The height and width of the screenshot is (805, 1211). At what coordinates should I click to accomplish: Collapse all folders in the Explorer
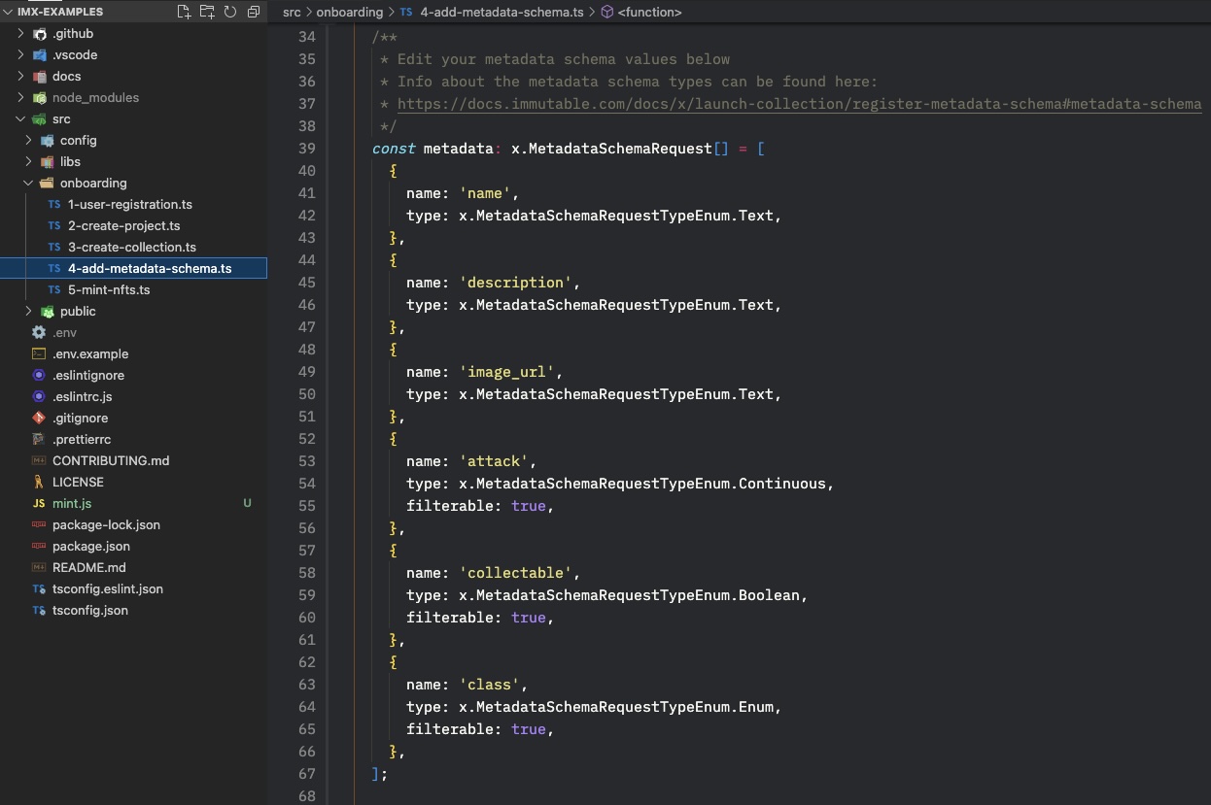pos(253,12)
